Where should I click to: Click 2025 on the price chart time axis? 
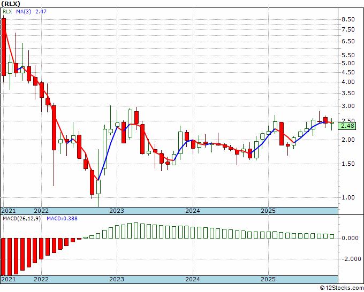268,211
